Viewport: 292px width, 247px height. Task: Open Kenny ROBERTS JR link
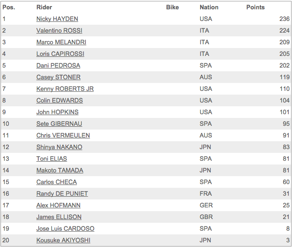(x=65, y=89)
